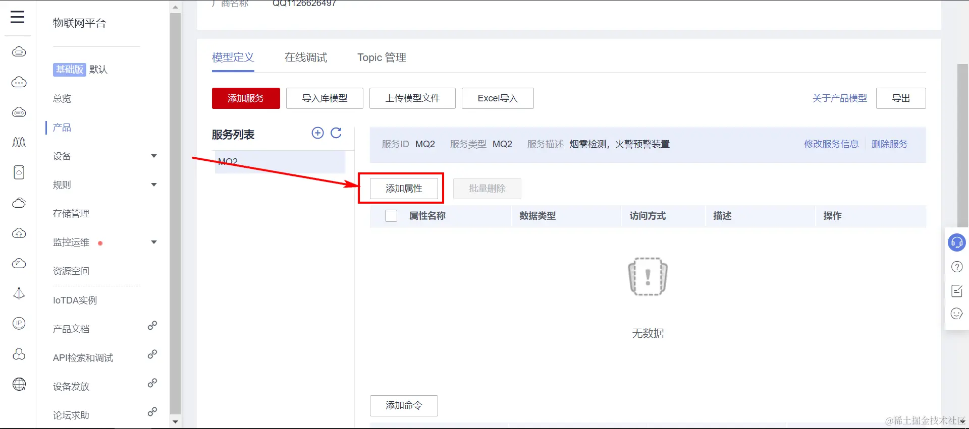Open 存储管理 in the sidebar
The width and height of the screenshot is (969, 429).
pos(71,214)
